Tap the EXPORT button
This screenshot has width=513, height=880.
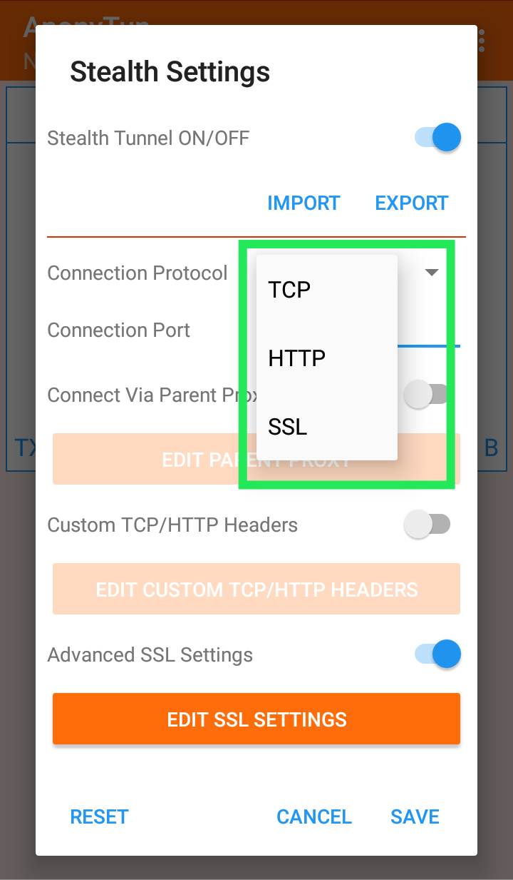click(412, 203)
